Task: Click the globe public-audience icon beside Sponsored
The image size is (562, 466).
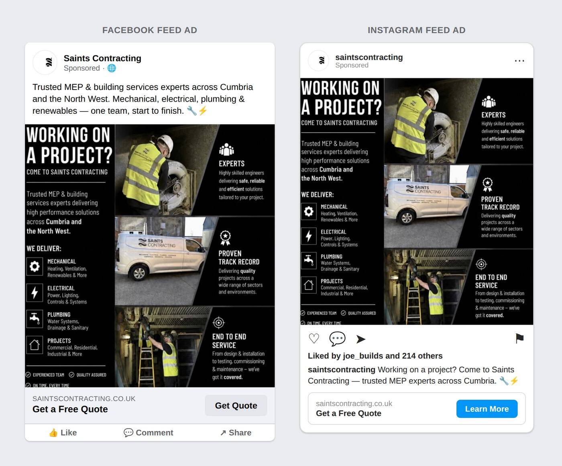Action: (112, 68)
